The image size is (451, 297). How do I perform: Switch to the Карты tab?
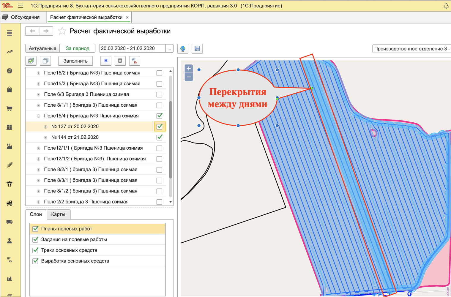(58, 214)
